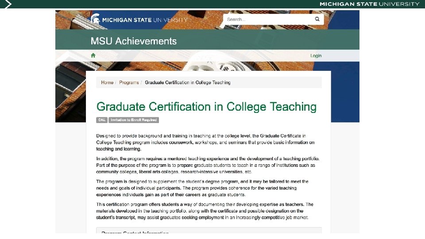Click the Invitation to Enroll Required badge
This screenshot has width=425, height=239.
134,120
